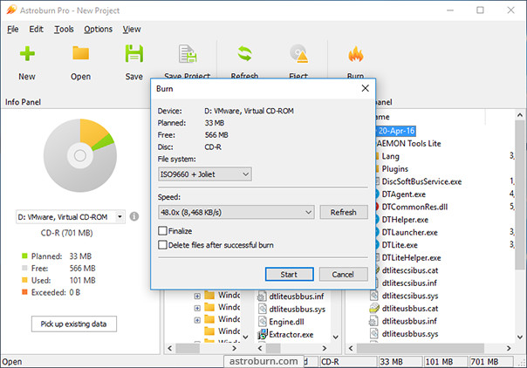Image resolution: width=527 pixels, height=368 pixels.
Task: Open the Options menu
Action: (98, 29)
